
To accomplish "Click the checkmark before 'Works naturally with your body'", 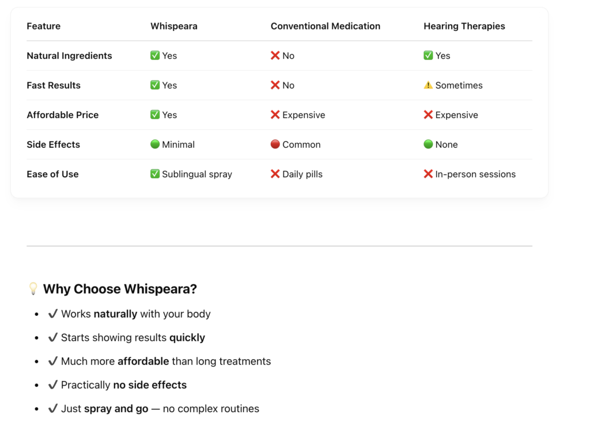I will [x=53, y=314].
